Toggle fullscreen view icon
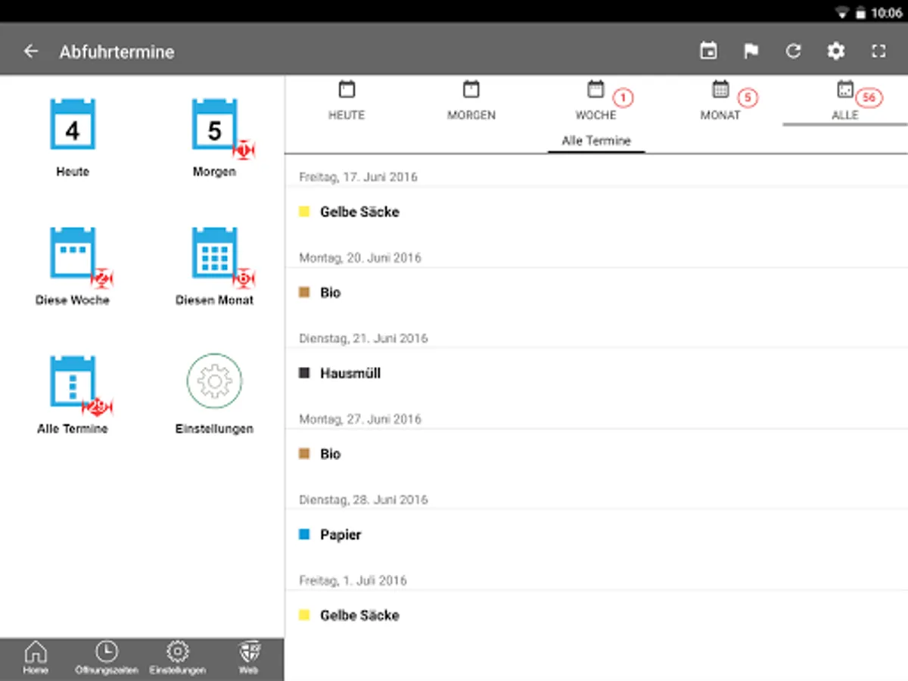Image resolution: width=908 pixels, height=681 pixels. pyautogui.click(x=878, y=51)
